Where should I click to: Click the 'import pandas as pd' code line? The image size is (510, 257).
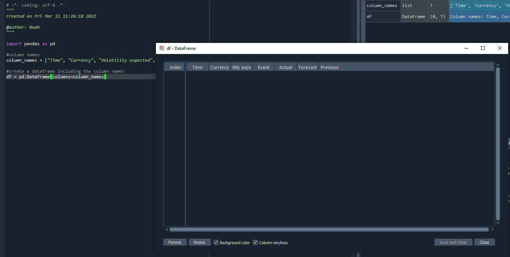[31, 44]
